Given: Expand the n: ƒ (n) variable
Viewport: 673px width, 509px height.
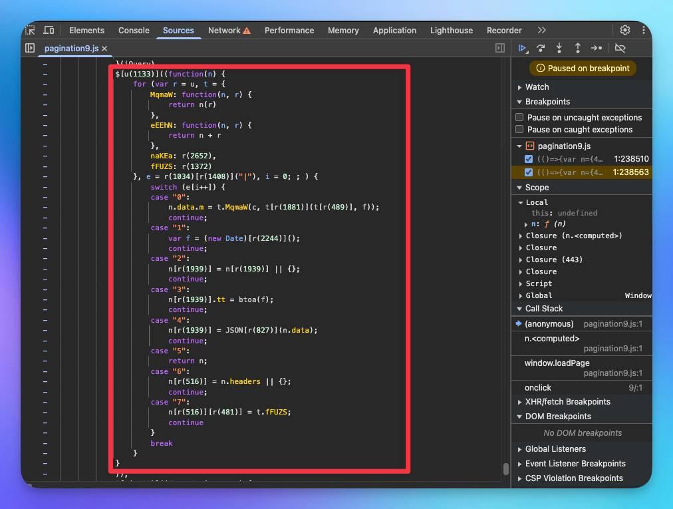Looking at the screenshot, I should 526,224.
